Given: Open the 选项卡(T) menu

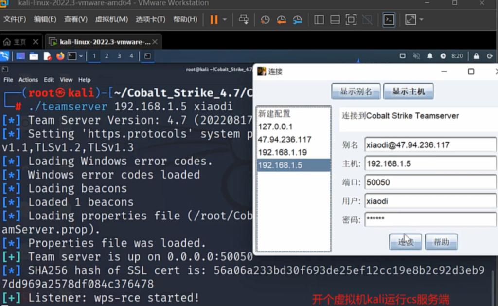Looking at the screenshot, I should pyautogui.click(x=151, y=19).
